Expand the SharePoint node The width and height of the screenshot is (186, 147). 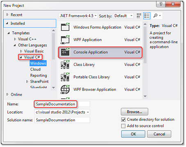click(27, 82)
